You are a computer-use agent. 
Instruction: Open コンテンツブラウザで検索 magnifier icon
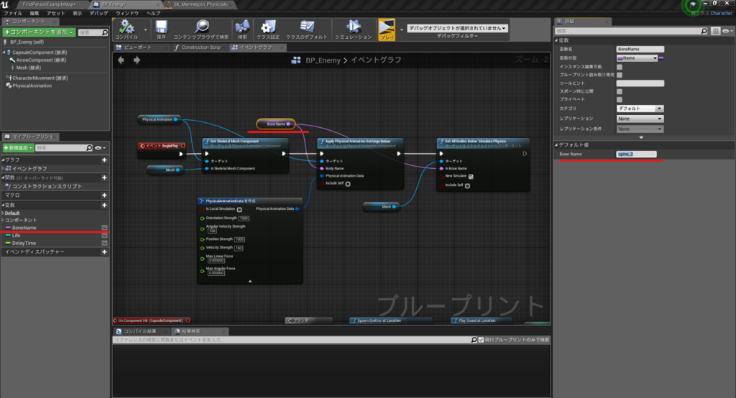[x=202, y=27]
